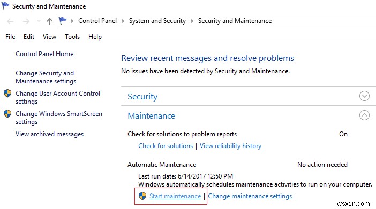Click the flag icon in address bar
The image size is (376, 209).
pos(63,21)
